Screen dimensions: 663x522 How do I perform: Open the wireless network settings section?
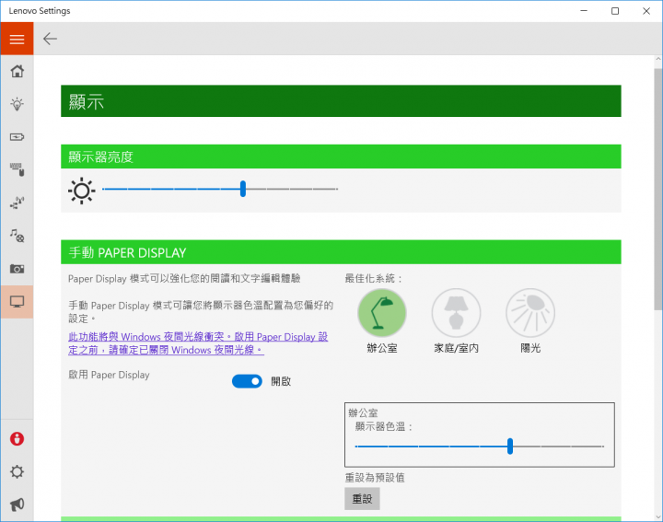tap(17, 203)
